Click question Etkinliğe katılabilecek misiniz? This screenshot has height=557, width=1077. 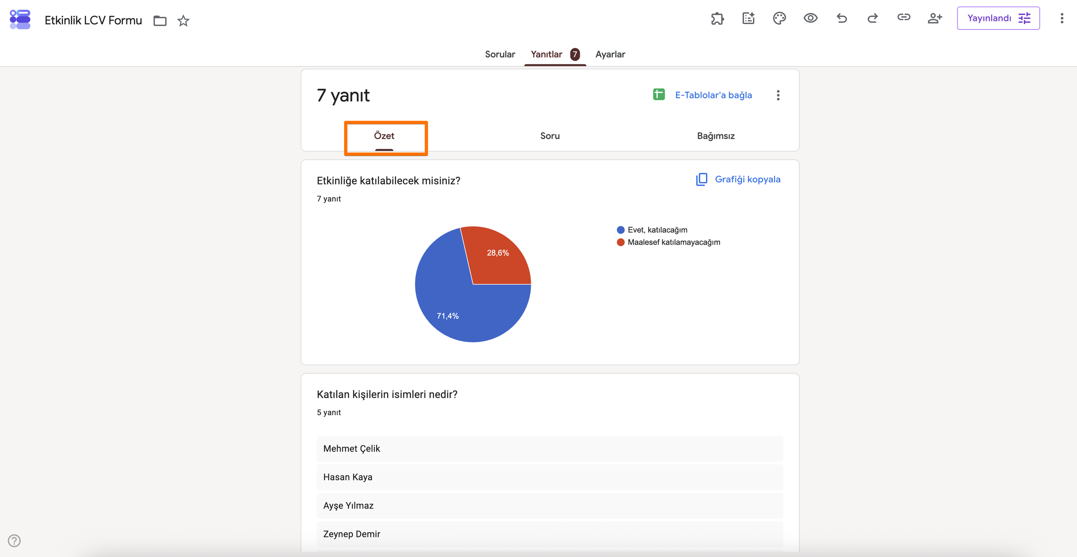pyautogui.click(x=388, y=181)
